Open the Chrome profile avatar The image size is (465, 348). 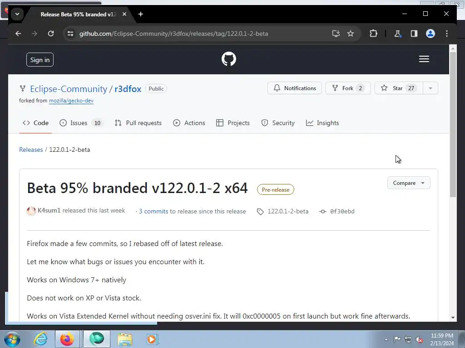click(x=430, y=34)
